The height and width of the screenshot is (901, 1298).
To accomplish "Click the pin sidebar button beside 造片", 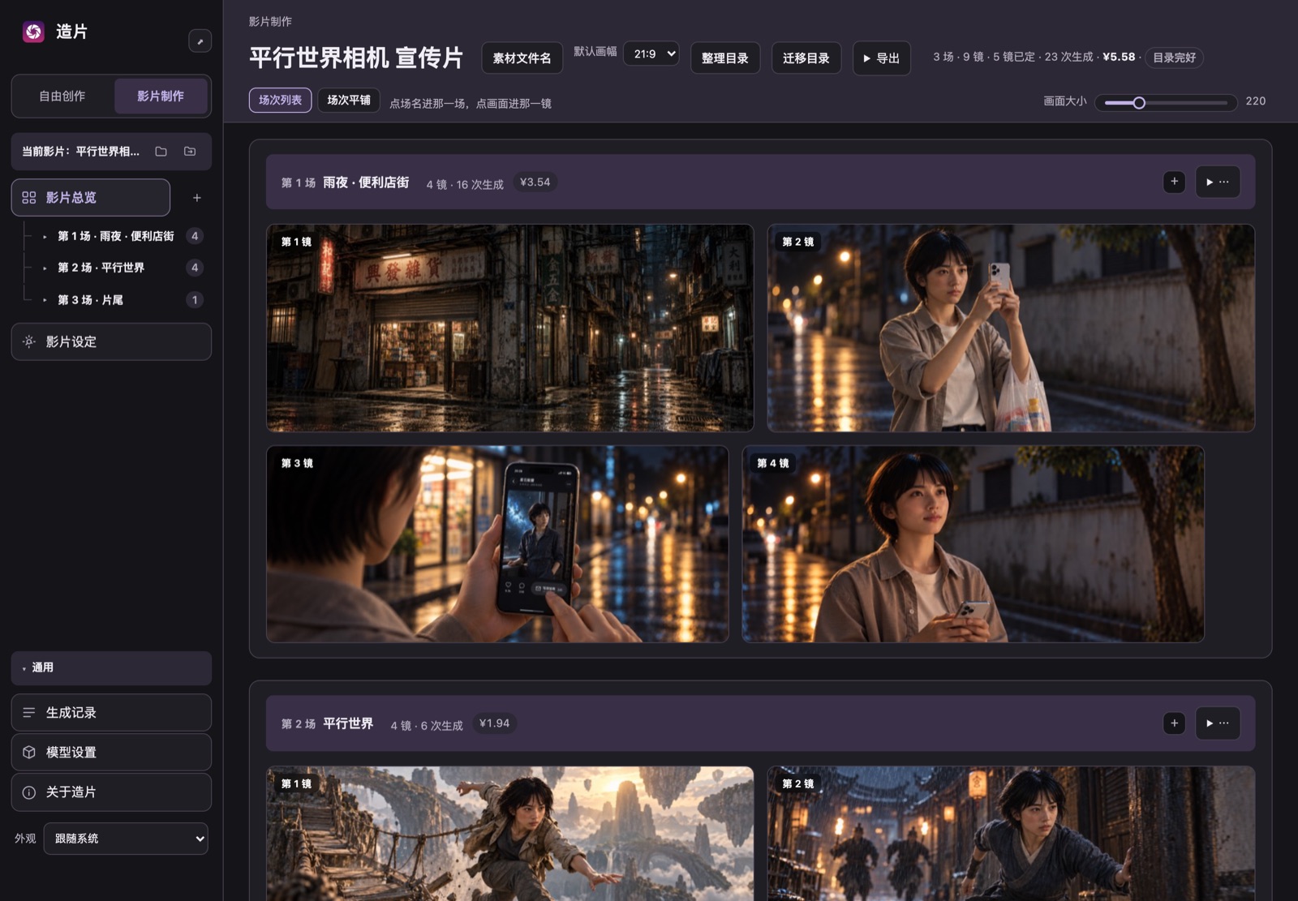I will pyautogui.click(x=200, y=41).
